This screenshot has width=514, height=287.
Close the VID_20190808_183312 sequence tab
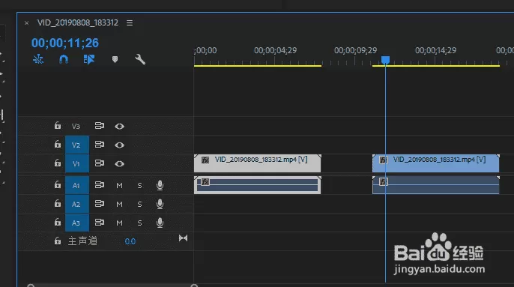pyautogui.click(x=26, y=23)
